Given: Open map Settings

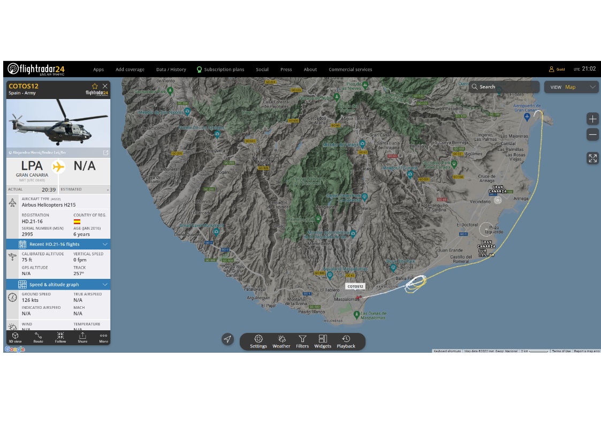Looking at the screenshot, I should (x=258, y=341).
